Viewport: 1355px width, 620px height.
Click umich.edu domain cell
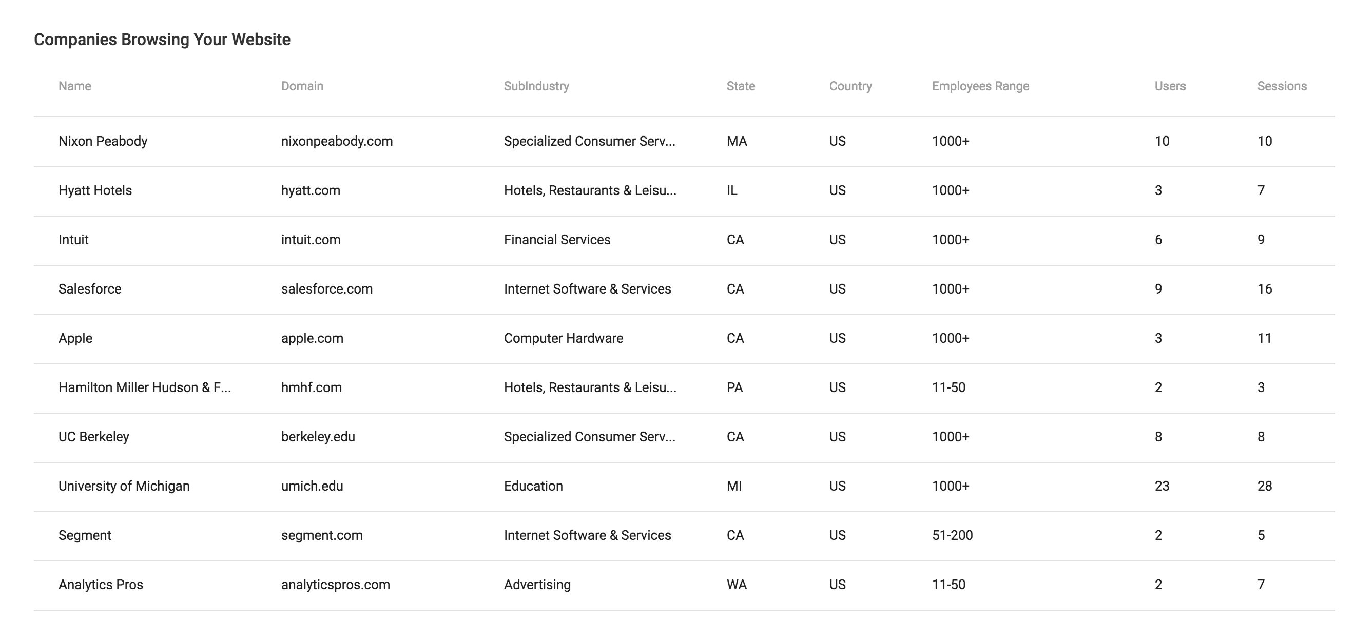[x=312, y=487]
